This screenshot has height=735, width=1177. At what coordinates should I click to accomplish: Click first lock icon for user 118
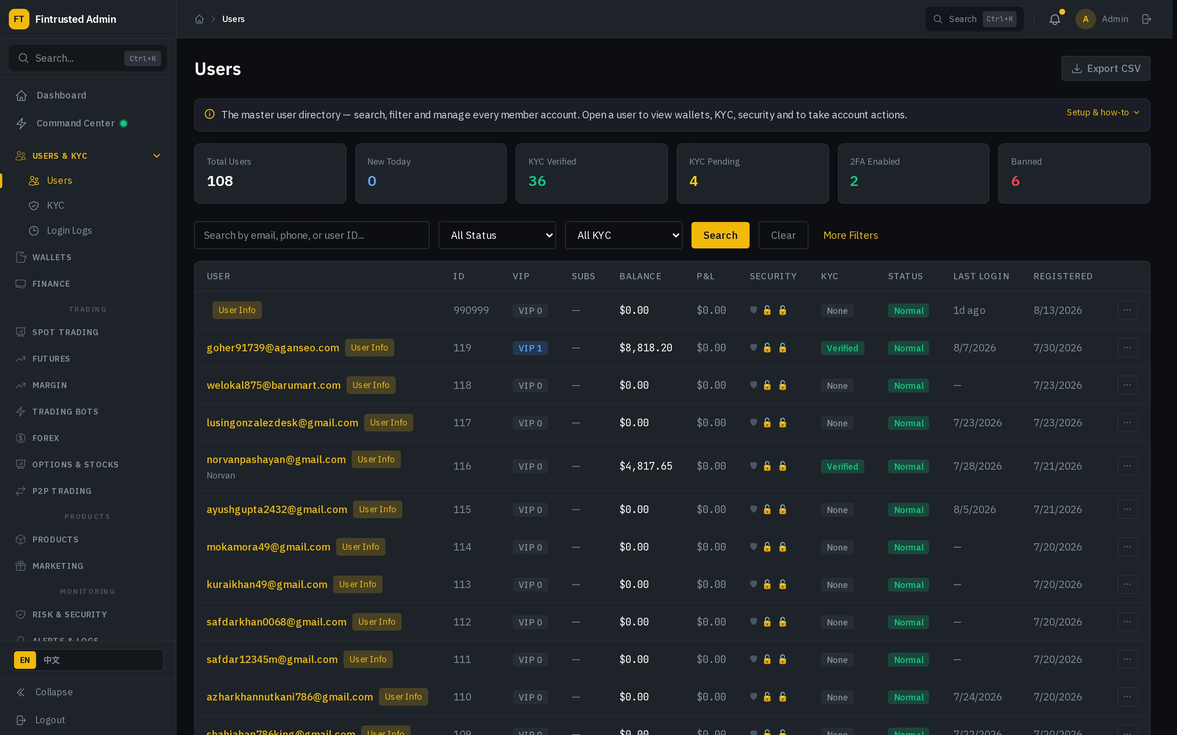[x=767, y=385]
